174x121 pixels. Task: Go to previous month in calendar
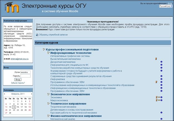coord(4,94)
